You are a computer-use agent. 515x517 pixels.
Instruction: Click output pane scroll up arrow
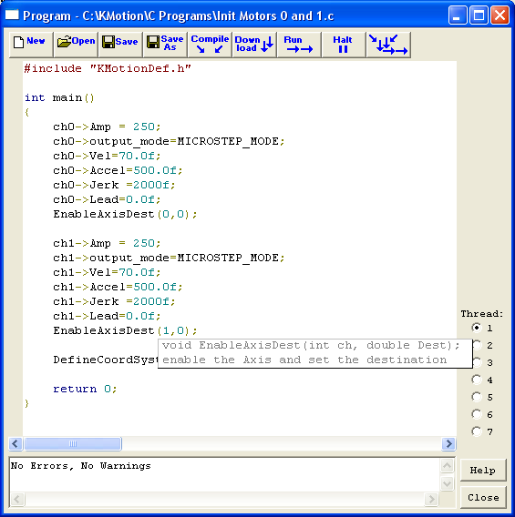click(447, 465)
